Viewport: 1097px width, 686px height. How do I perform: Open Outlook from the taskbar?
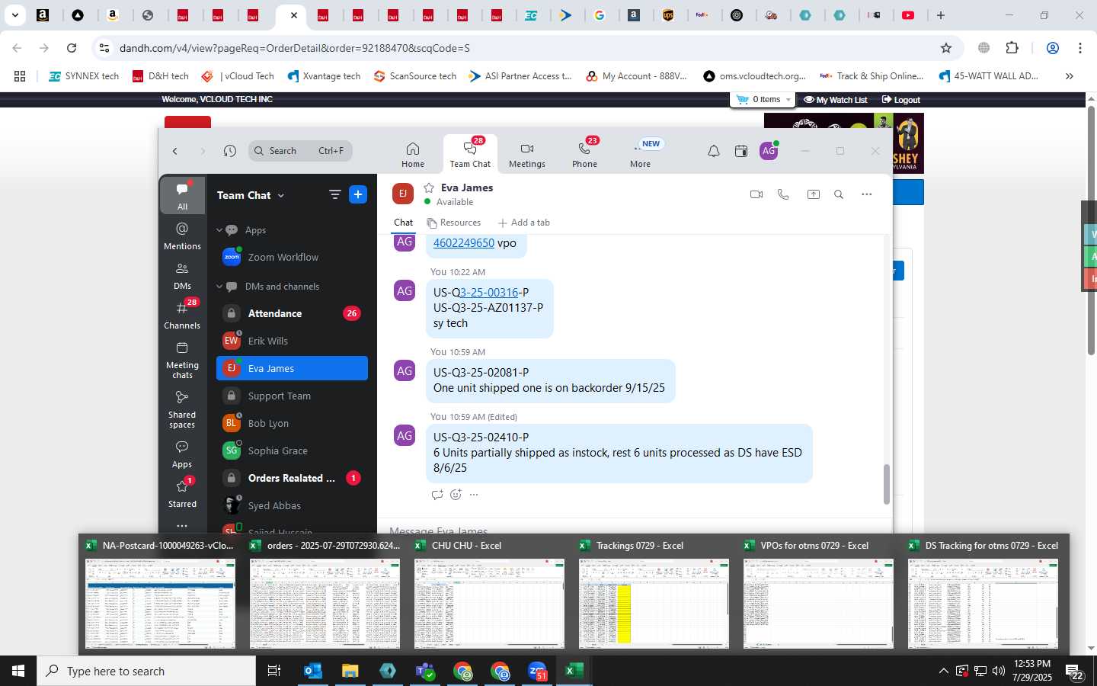(x=313, y=671)
